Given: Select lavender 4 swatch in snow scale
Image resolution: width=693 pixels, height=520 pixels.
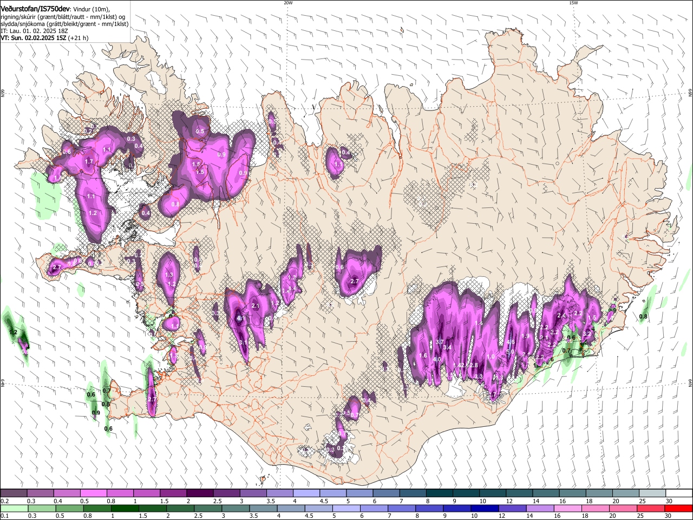Looking at the screenshot, I should point(306,493).
